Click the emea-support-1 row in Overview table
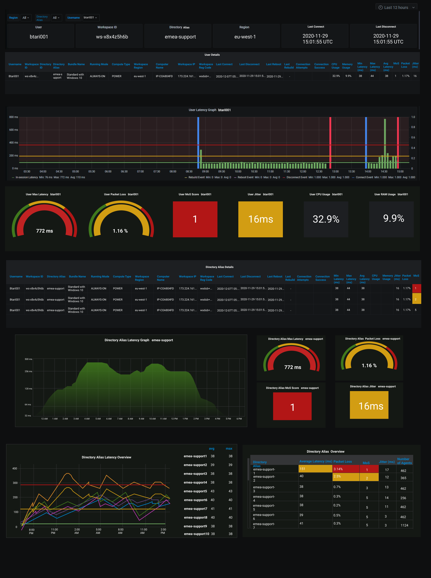This screenshot has height=578, width=431. coord(331,469)
